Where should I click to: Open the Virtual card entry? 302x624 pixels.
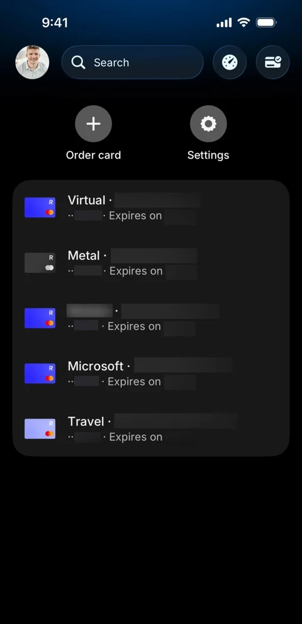pos(151,208)
